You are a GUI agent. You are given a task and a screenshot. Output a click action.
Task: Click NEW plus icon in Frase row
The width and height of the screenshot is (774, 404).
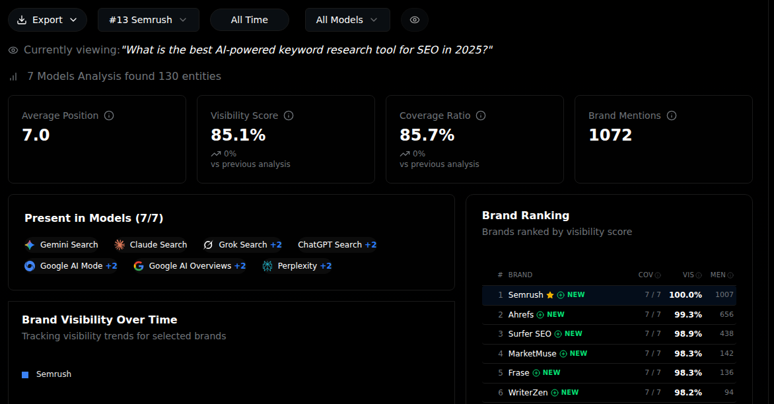pos(536,373)
